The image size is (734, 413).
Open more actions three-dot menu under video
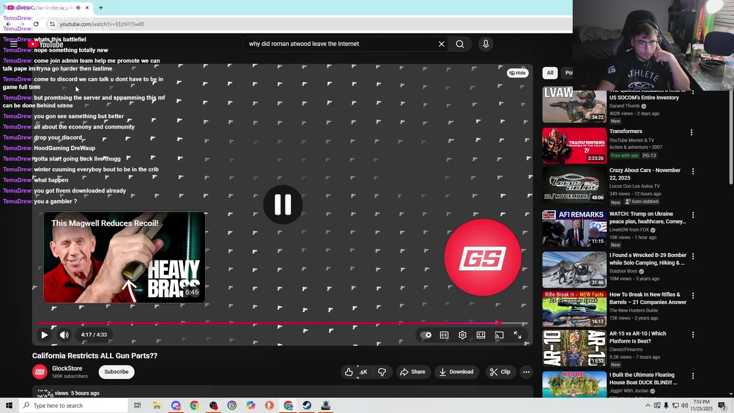click(526, 372)
